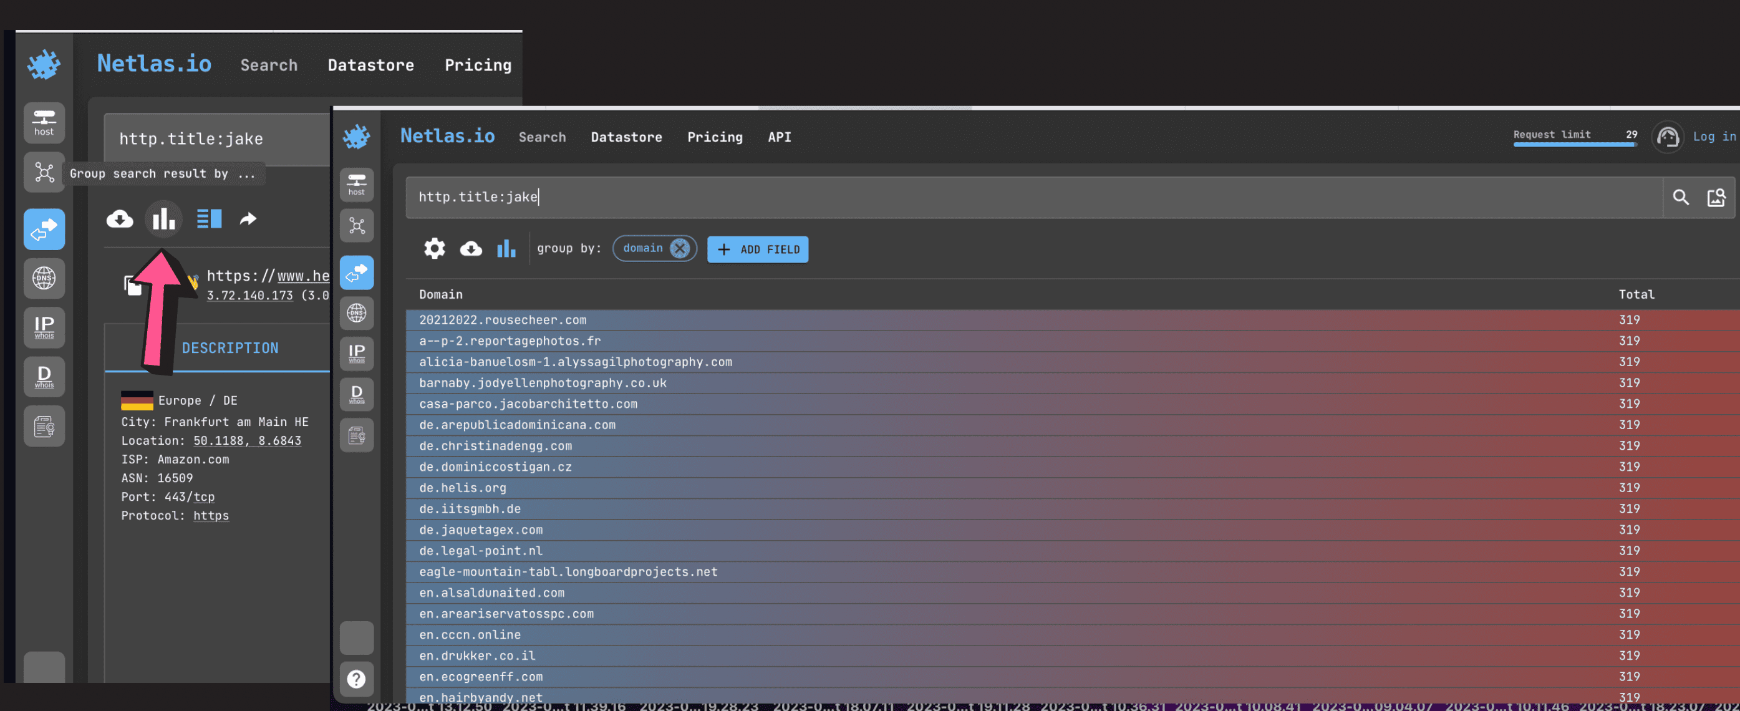The height and width of the screenshot is (711, 1740).
Task: Remove the domain group-by chip
Action: click(680, 248)
